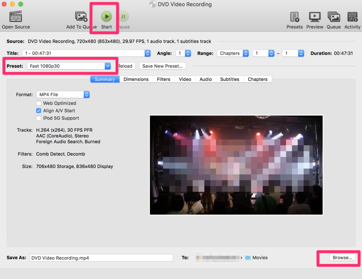Screen dimensions: 362x279
Task: Enable iPod 5G Support checkbox
Action: tap(39, 118)
